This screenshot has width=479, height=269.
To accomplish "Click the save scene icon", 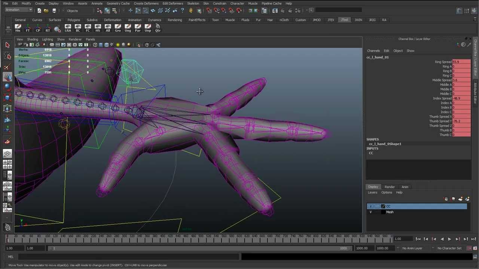I will [54, 10].
